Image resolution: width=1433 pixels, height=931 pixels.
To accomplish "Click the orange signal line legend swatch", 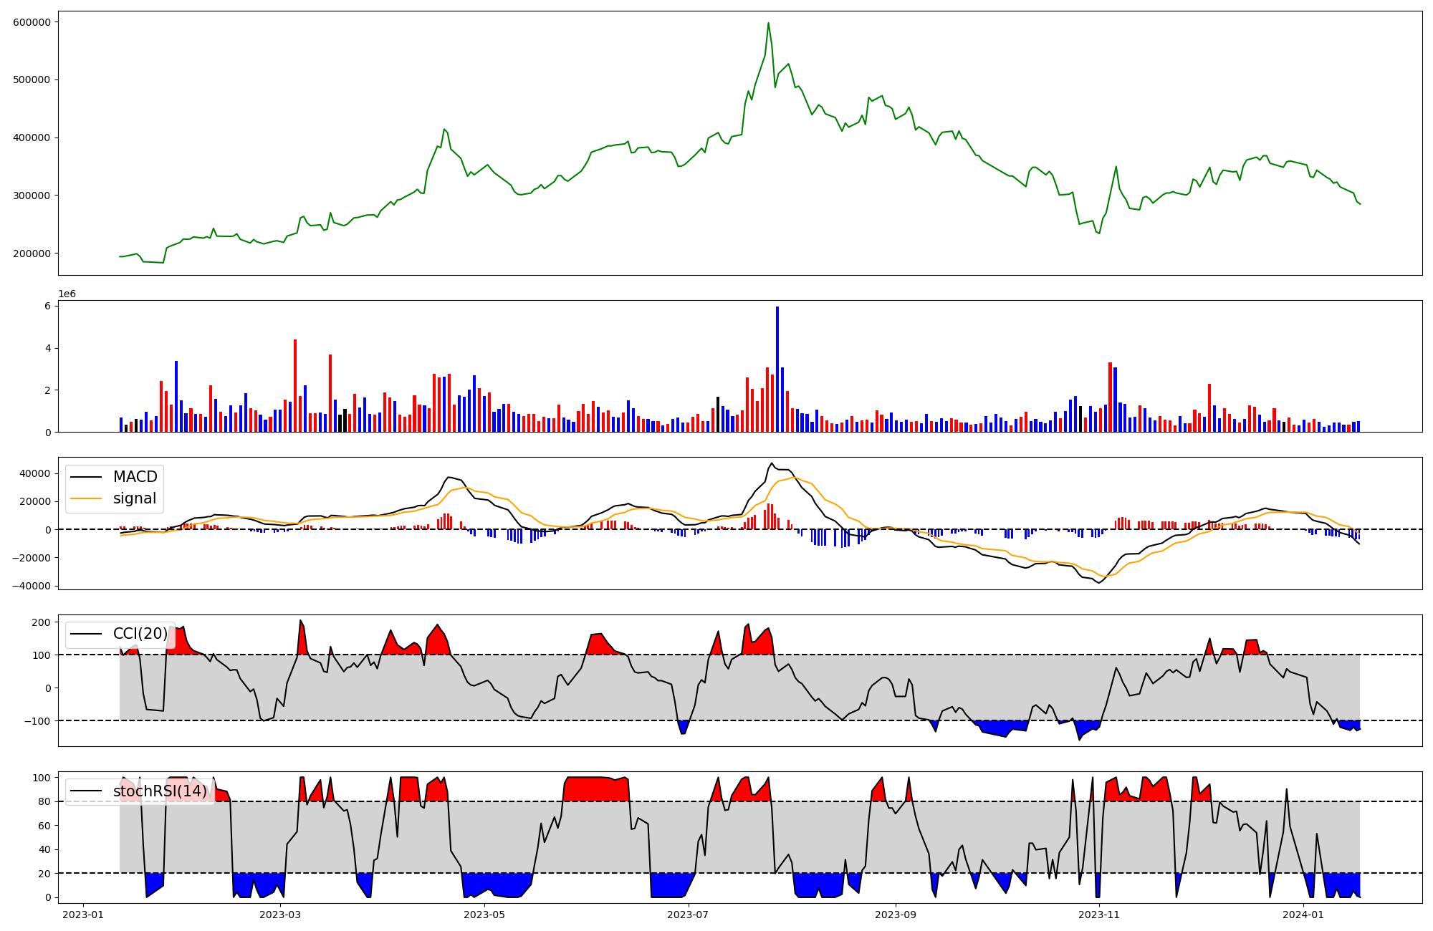I will [x=87, y=499].
